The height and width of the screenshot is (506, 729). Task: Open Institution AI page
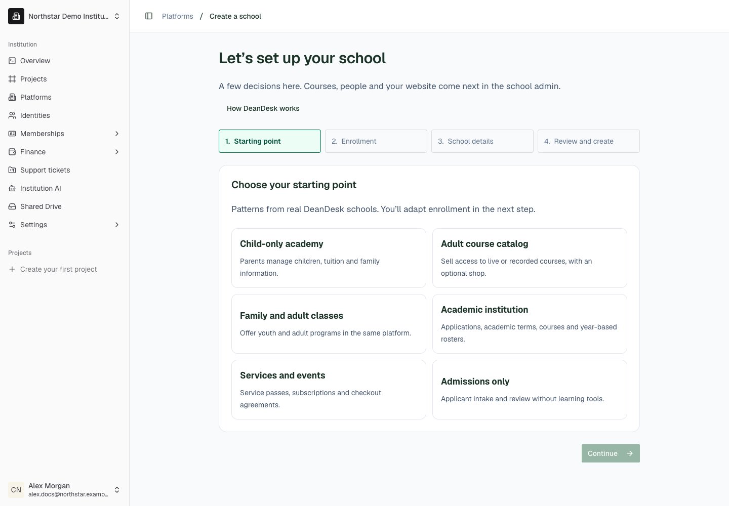click(x=65, y=188)
